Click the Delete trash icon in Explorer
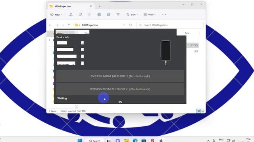 [118, 15]
